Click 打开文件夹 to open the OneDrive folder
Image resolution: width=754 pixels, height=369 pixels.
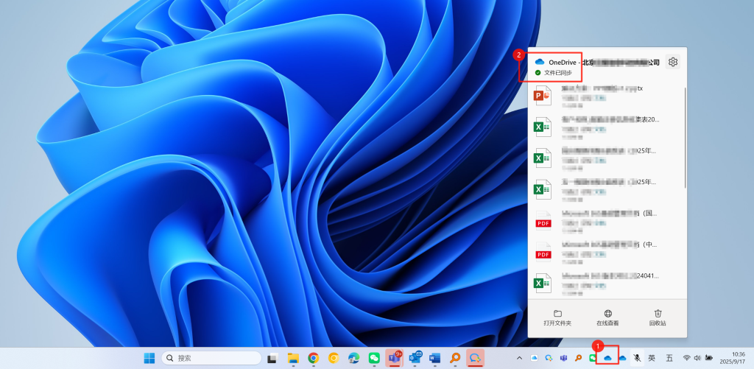557,317
